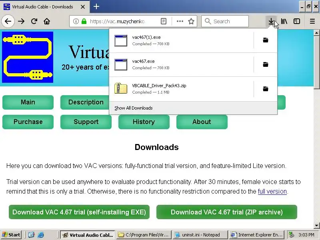Launch downloaded vac467.exe entry
320x240 pixels.
[182, 64]
